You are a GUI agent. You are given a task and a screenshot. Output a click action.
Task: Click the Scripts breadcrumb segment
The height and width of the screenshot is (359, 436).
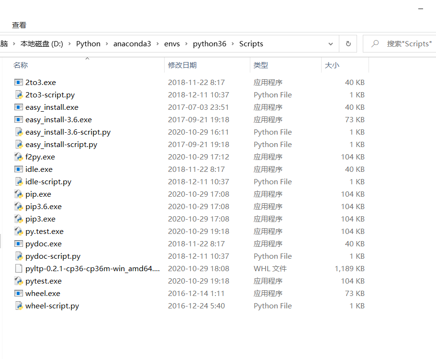pos(251,44)
